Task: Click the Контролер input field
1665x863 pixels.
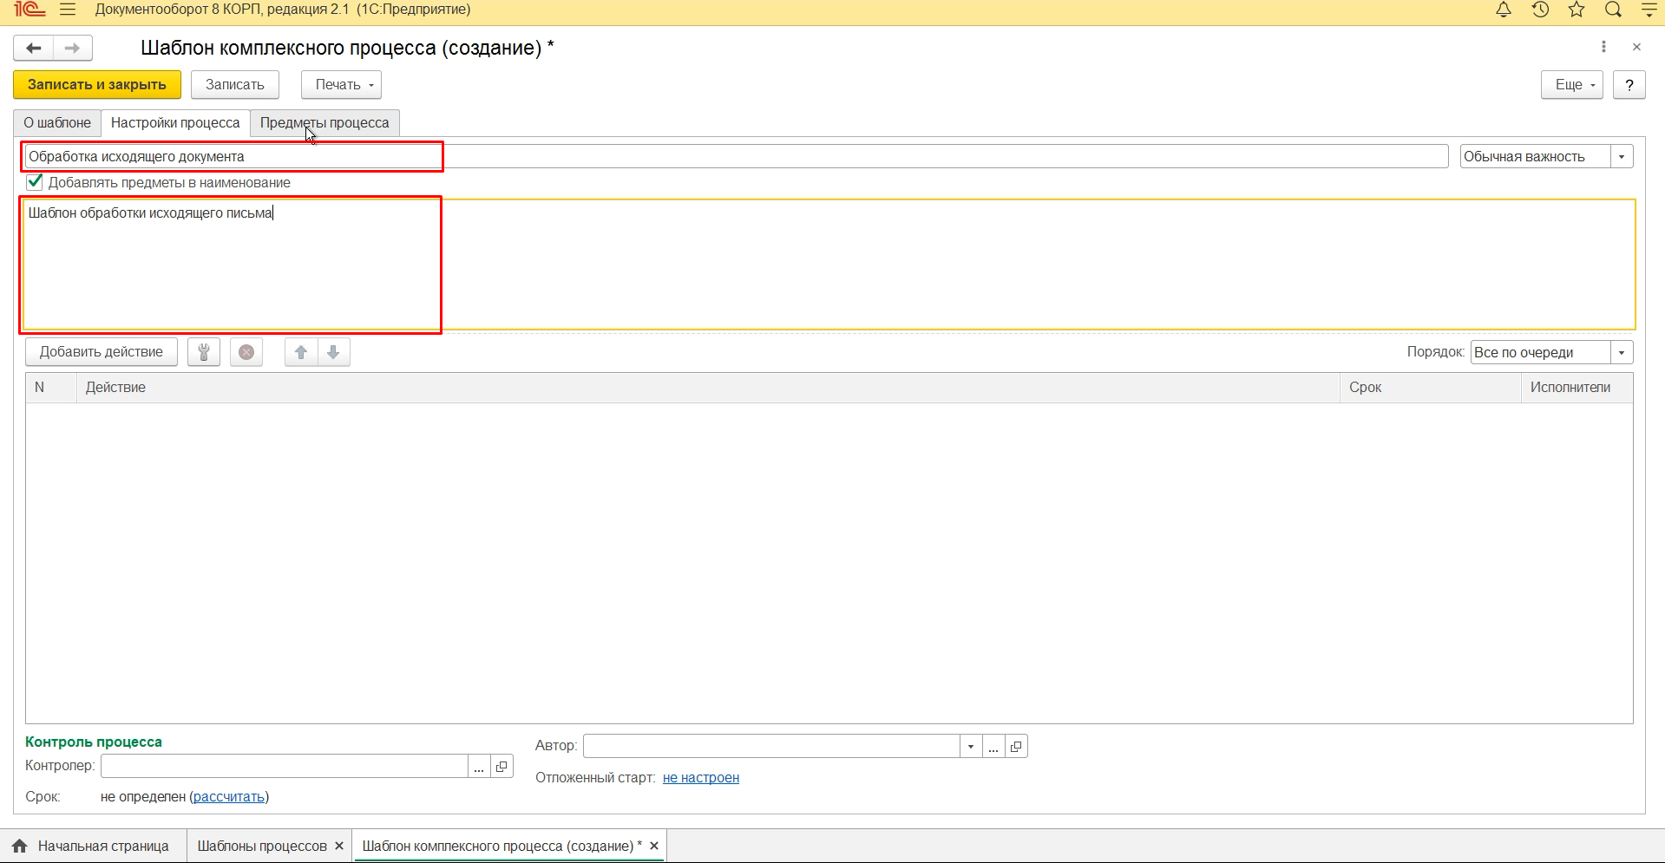Action: pos(285,767)
